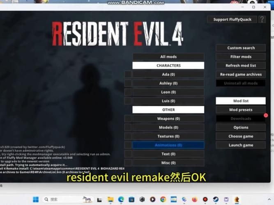Open the Models (0) category
This screenshot has height=205, width=274.
168,128
